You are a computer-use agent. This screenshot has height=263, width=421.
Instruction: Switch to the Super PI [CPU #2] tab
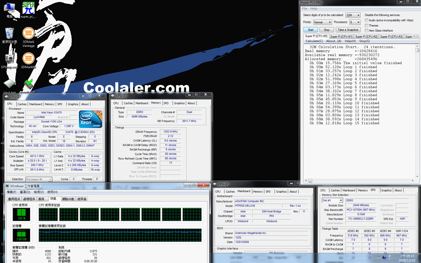point(366,37)
